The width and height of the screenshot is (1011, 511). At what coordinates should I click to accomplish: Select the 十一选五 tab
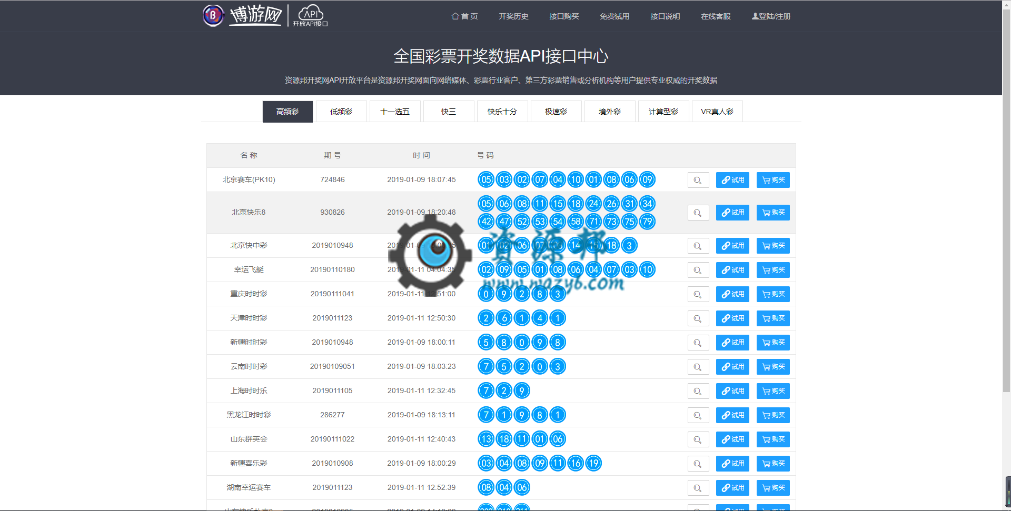395,112
